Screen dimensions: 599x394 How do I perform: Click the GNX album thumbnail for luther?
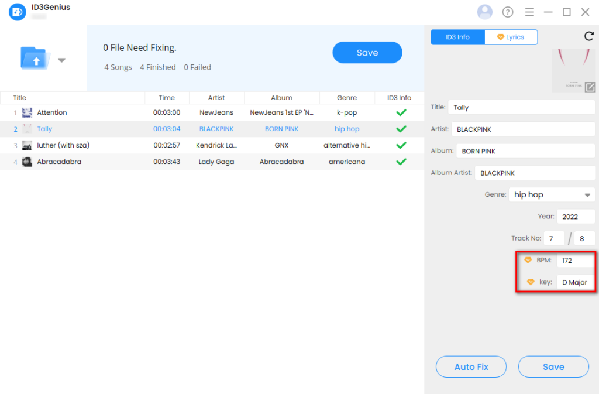(27, 145)
